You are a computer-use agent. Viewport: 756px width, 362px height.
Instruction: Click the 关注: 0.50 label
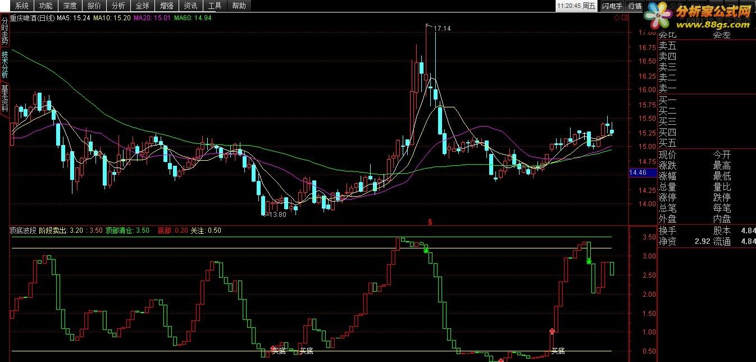pos(206,230)
